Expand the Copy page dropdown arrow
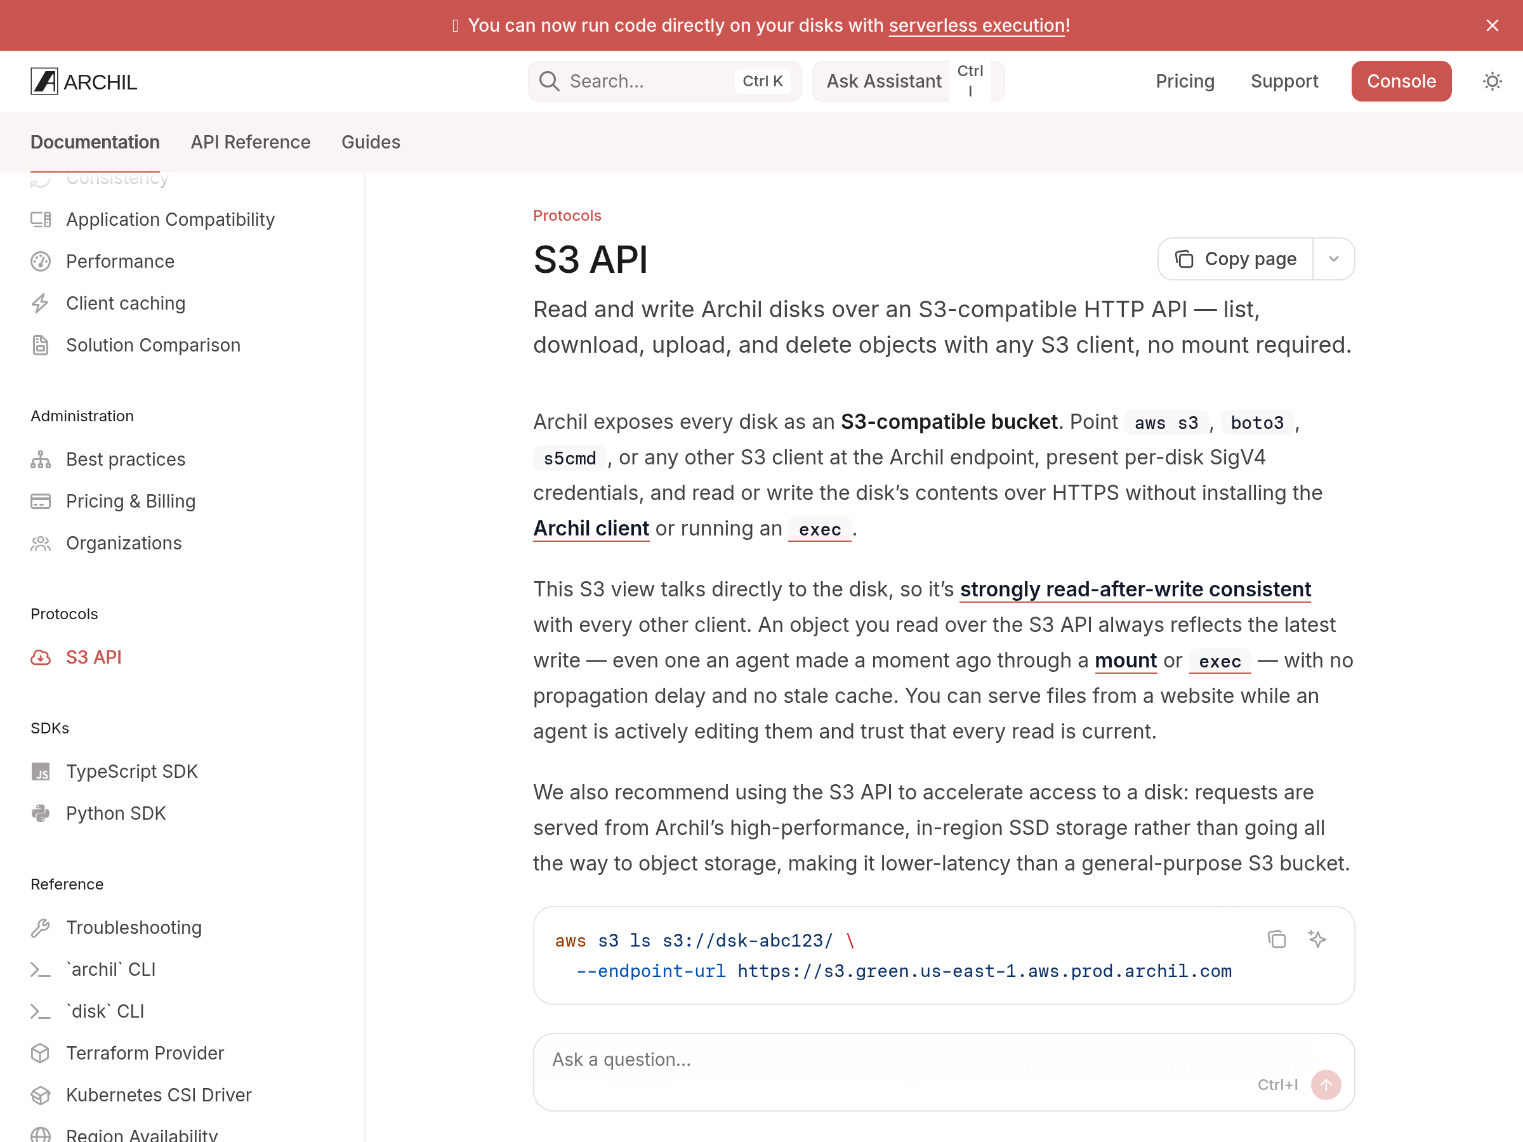 (x=1334, y=259)
